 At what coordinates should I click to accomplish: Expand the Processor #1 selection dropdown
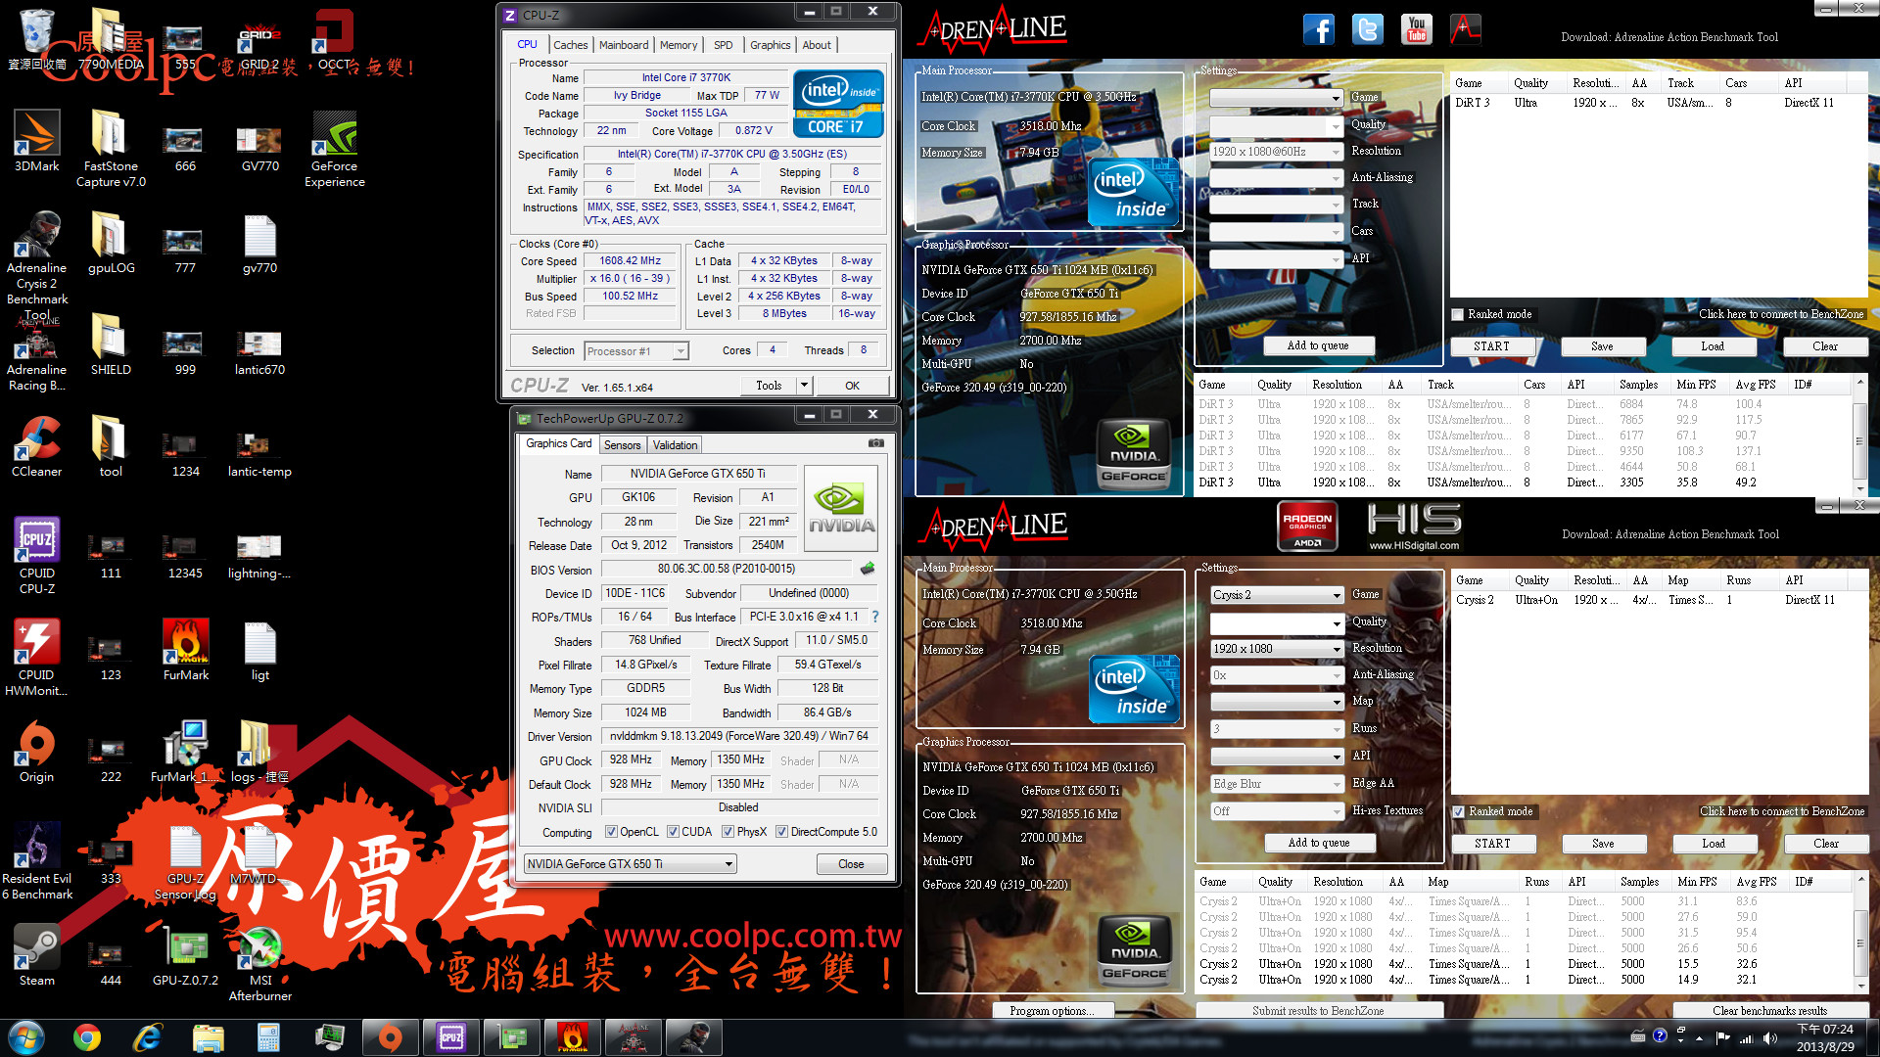tap(680, 351)
